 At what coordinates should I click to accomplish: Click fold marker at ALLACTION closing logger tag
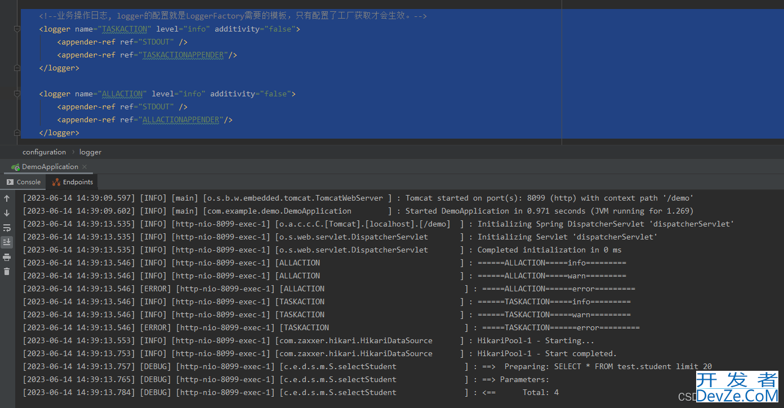(x=17, y=132)
